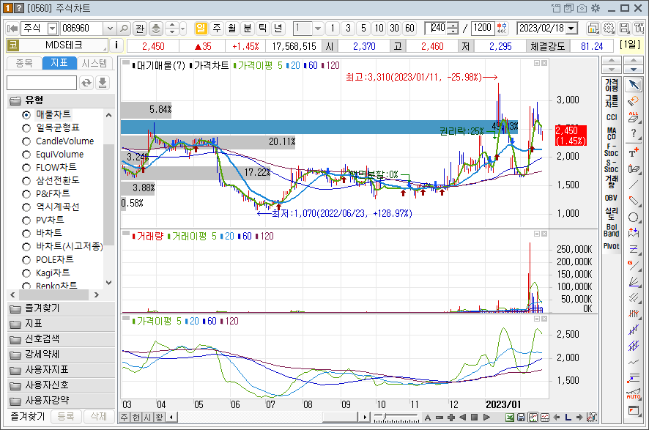Click the zoom in plus icon
The width and height of the screenshot is (649, 430).
pos(451,417)
